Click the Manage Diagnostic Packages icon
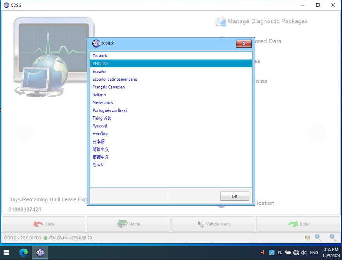This screenshot has width=342, height=260. point(221,22)
